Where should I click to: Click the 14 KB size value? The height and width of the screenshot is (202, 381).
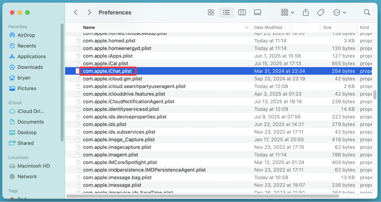pos(348,109)
